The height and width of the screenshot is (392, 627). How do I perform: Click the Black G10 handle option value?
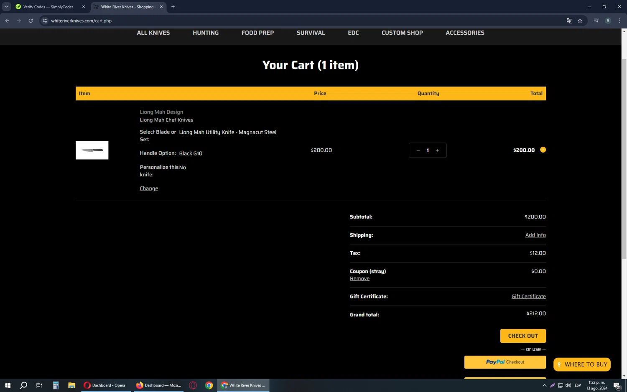(191, 153)
